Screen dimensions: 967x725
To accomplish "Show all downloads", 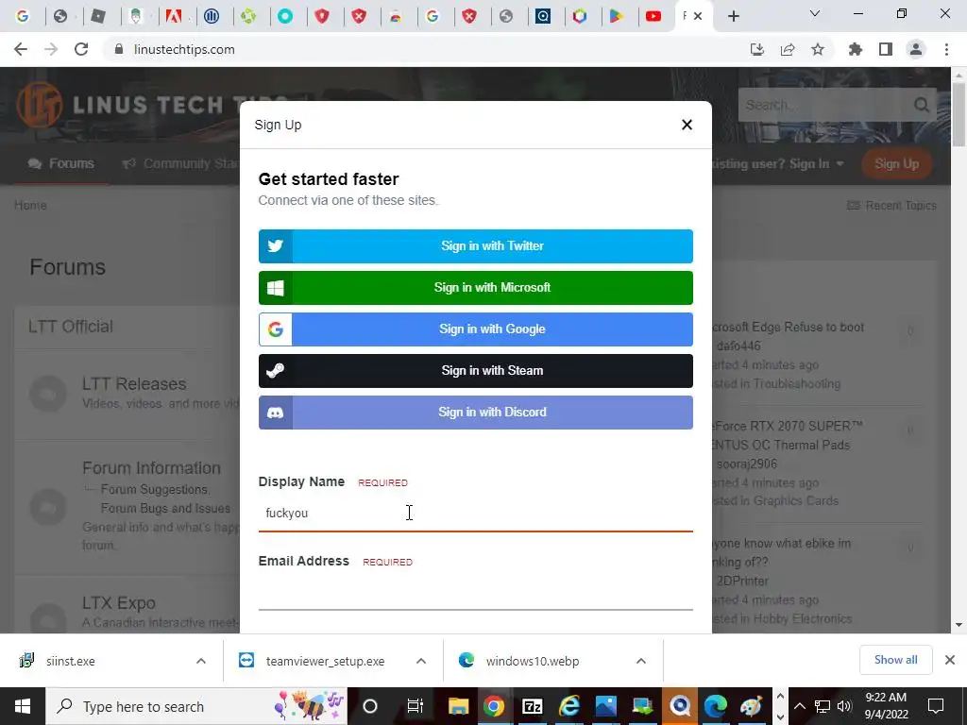I will click(895, 660).
